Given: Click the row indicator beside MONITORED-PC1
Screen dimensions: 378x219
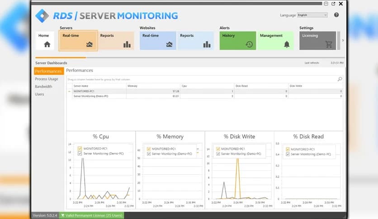Looking at the screenshot, I should point(69,91).
